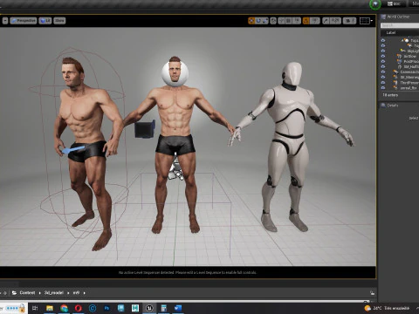Open Google Chrome from the taskbar
Viewport: 419px width, 314px height.
[64, 308]
